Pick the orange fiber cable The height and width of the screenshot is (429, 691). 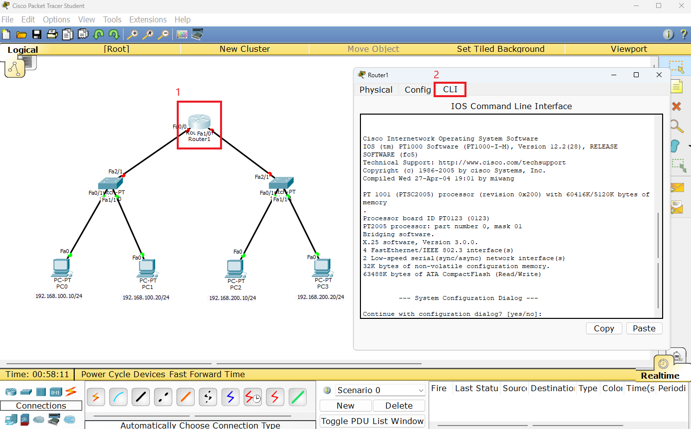point(186,397)
